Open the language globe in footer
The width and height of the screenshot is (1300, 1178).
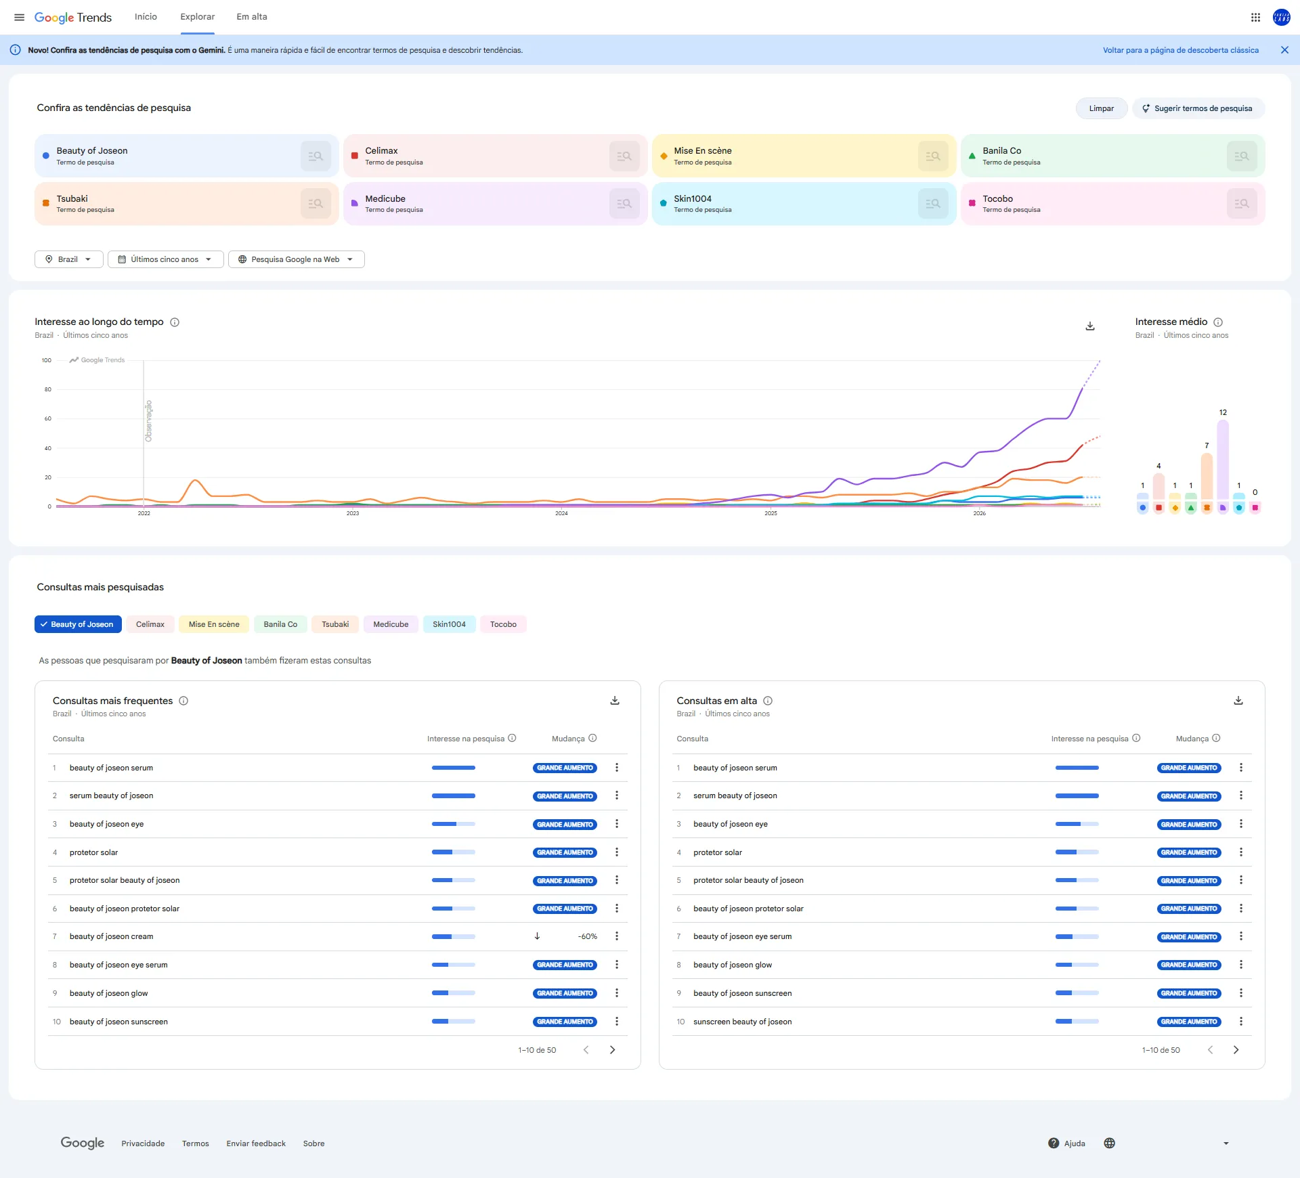(x=1109, y=1143)
